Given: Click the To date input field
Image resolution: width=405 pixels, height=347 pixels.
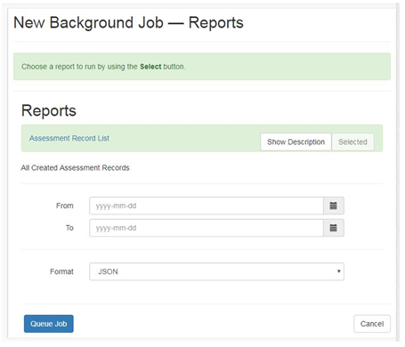Looking at the screenshot, I should (x=207, y=228).
